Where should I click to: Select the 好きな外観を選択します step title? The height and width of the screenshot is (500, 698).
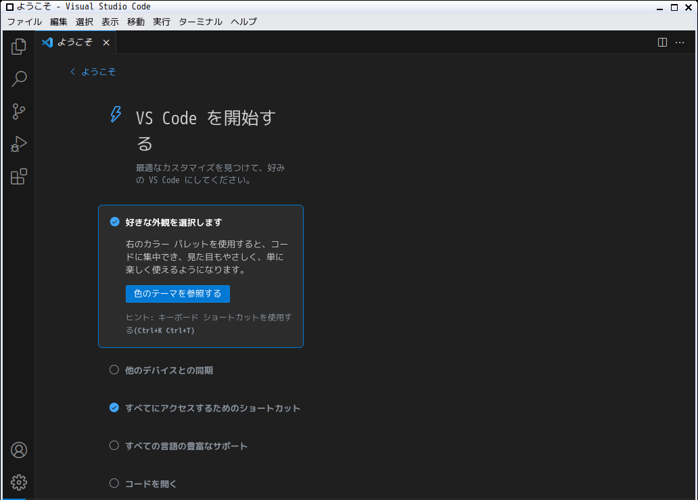[x=174, y=222]
